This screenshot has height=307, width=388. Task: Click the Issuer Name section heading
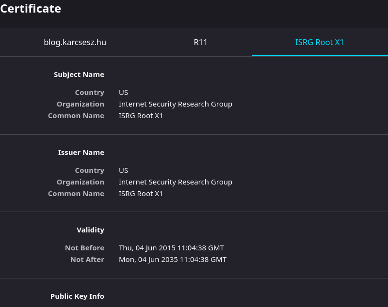(x=81, y=153)
